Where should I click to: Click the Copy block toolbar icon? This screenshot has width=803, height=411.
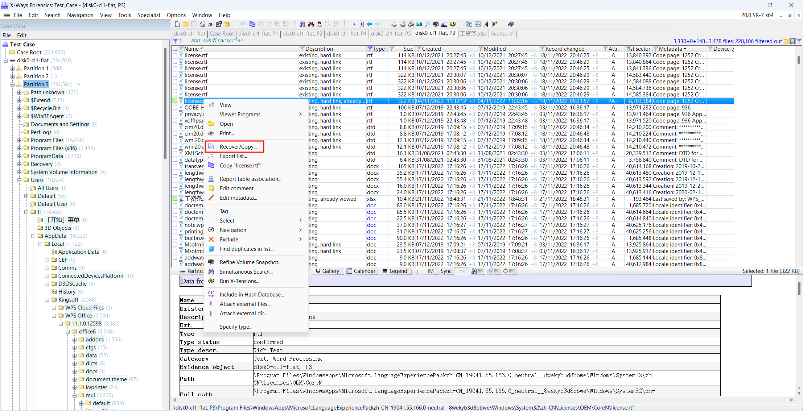[x=252, y=24]
